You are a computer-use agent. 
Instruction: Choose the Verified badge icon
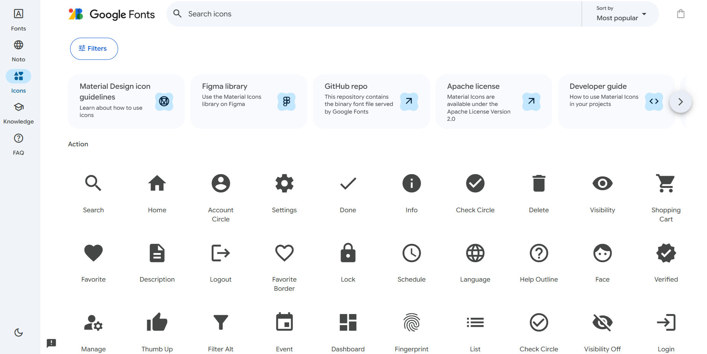click(666, 253)
